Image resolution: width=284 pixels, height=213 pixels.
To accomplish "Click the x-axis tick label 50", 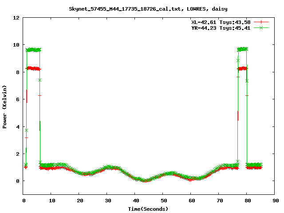I will (x=164, y=201).
